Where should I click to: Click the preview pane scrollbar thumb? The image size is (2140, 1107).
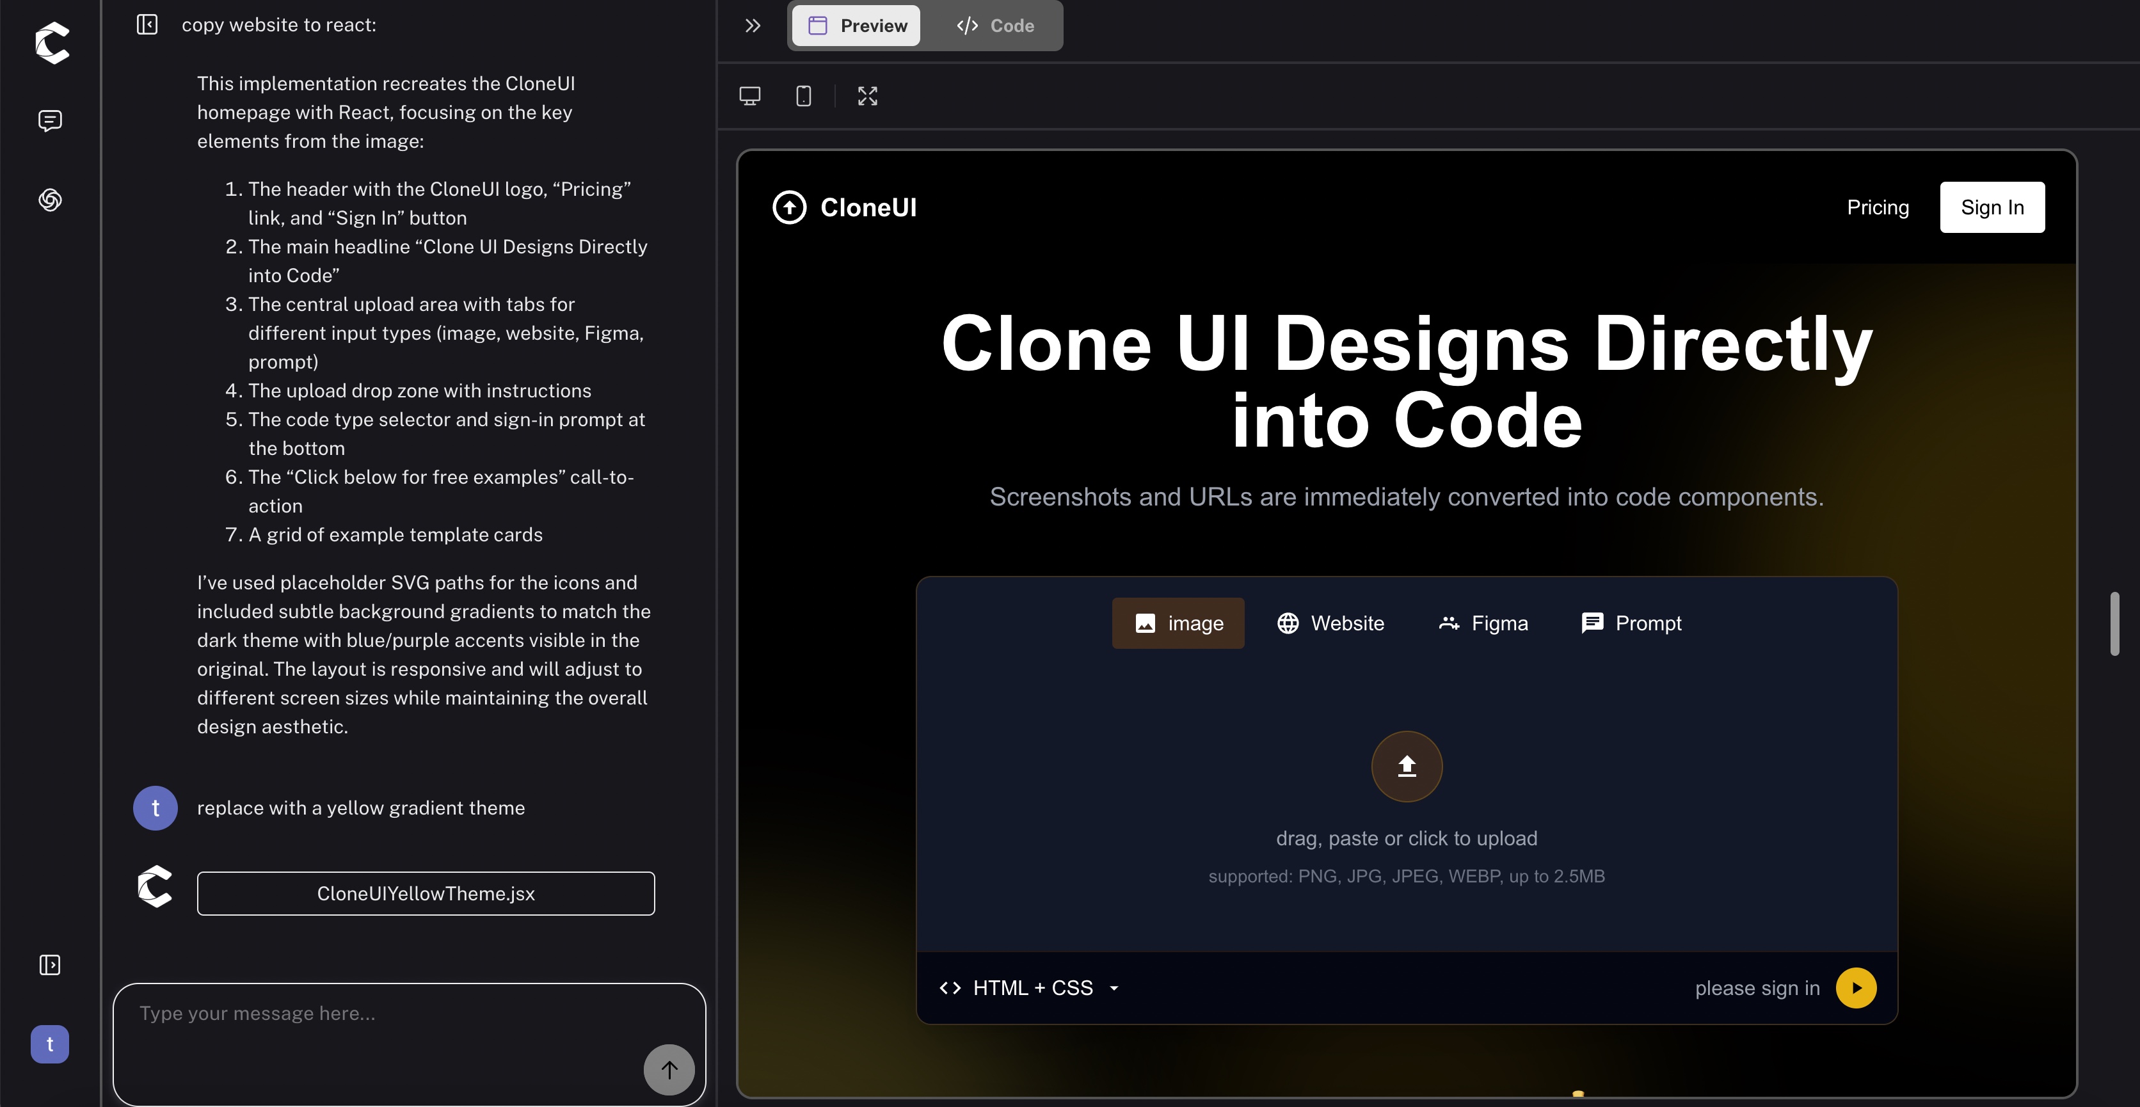pos(2114,624)
